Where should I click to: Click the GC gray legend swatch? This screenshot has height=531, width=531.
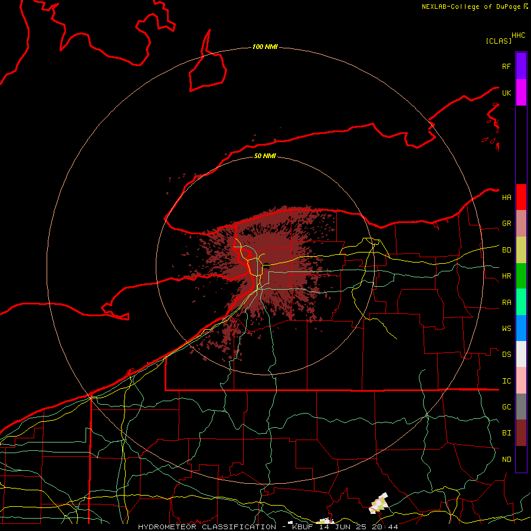(x=521, y=407)
